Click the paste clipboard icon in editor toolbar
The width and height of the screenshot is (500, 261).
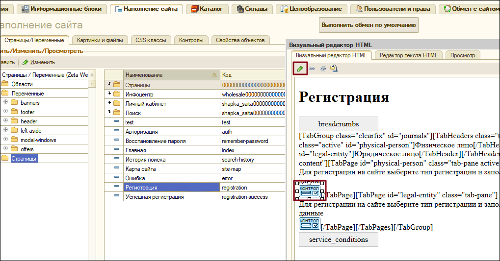coord(334,69)
